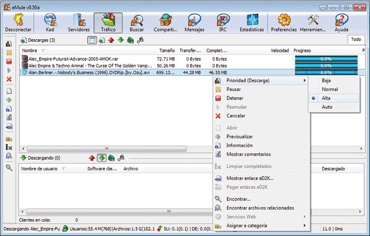Choose Encontrar... menu entry
This screenshot has height=236, width=370.
point(261,199)
